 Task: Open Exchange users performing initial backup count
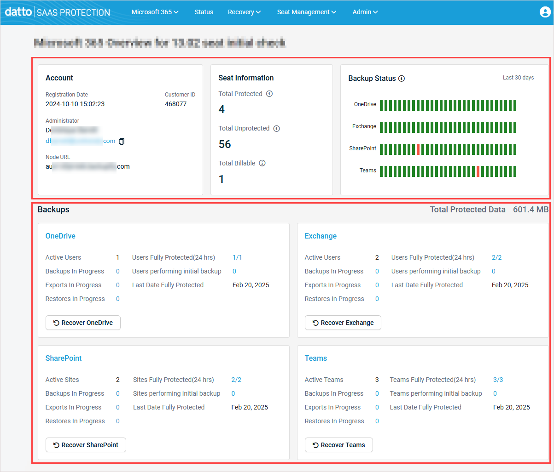[x=494, y=271]
